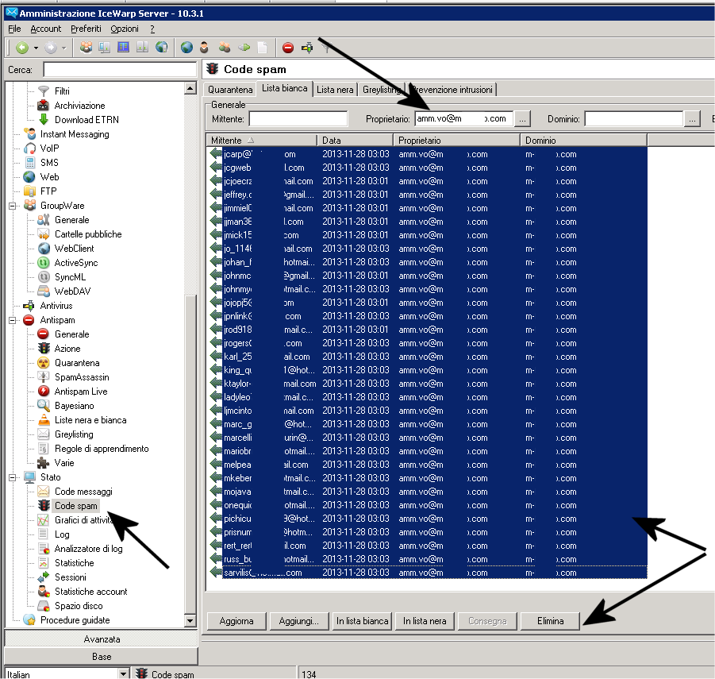The width and height of the screenshot is (715, 679).
Task: Open the Italian language dropdown
Action: [123, 674]
